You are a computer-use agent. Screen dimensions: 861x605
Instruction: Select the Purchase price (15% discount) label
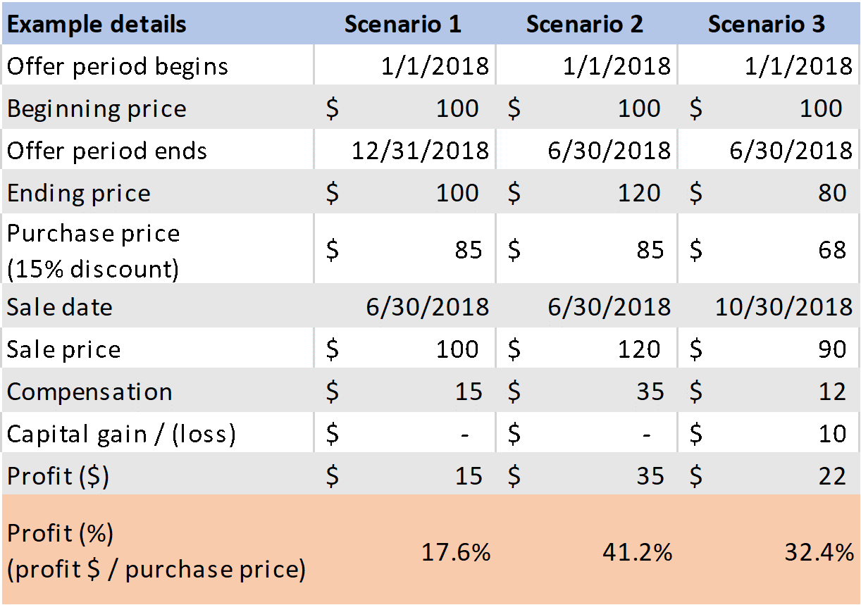click(94, 251)
